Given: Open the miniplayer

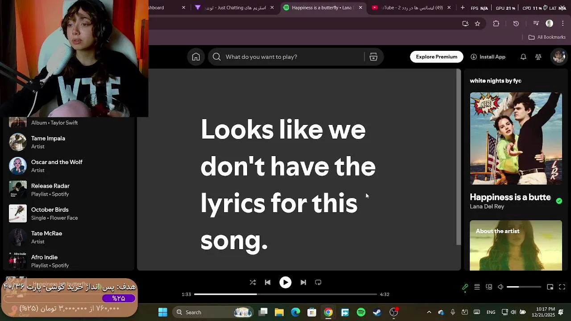Looking at the screenshot, I should point(550,287).
